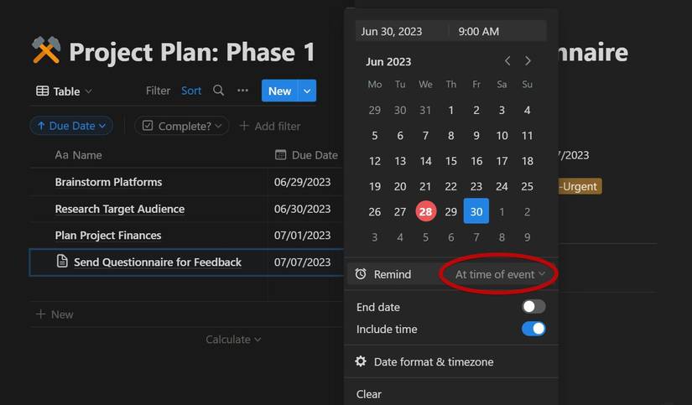The height and width of the screenshot is (405, 692).
Task: Open page icon beside Send Questionnaire row
Action: click(62, 262)
